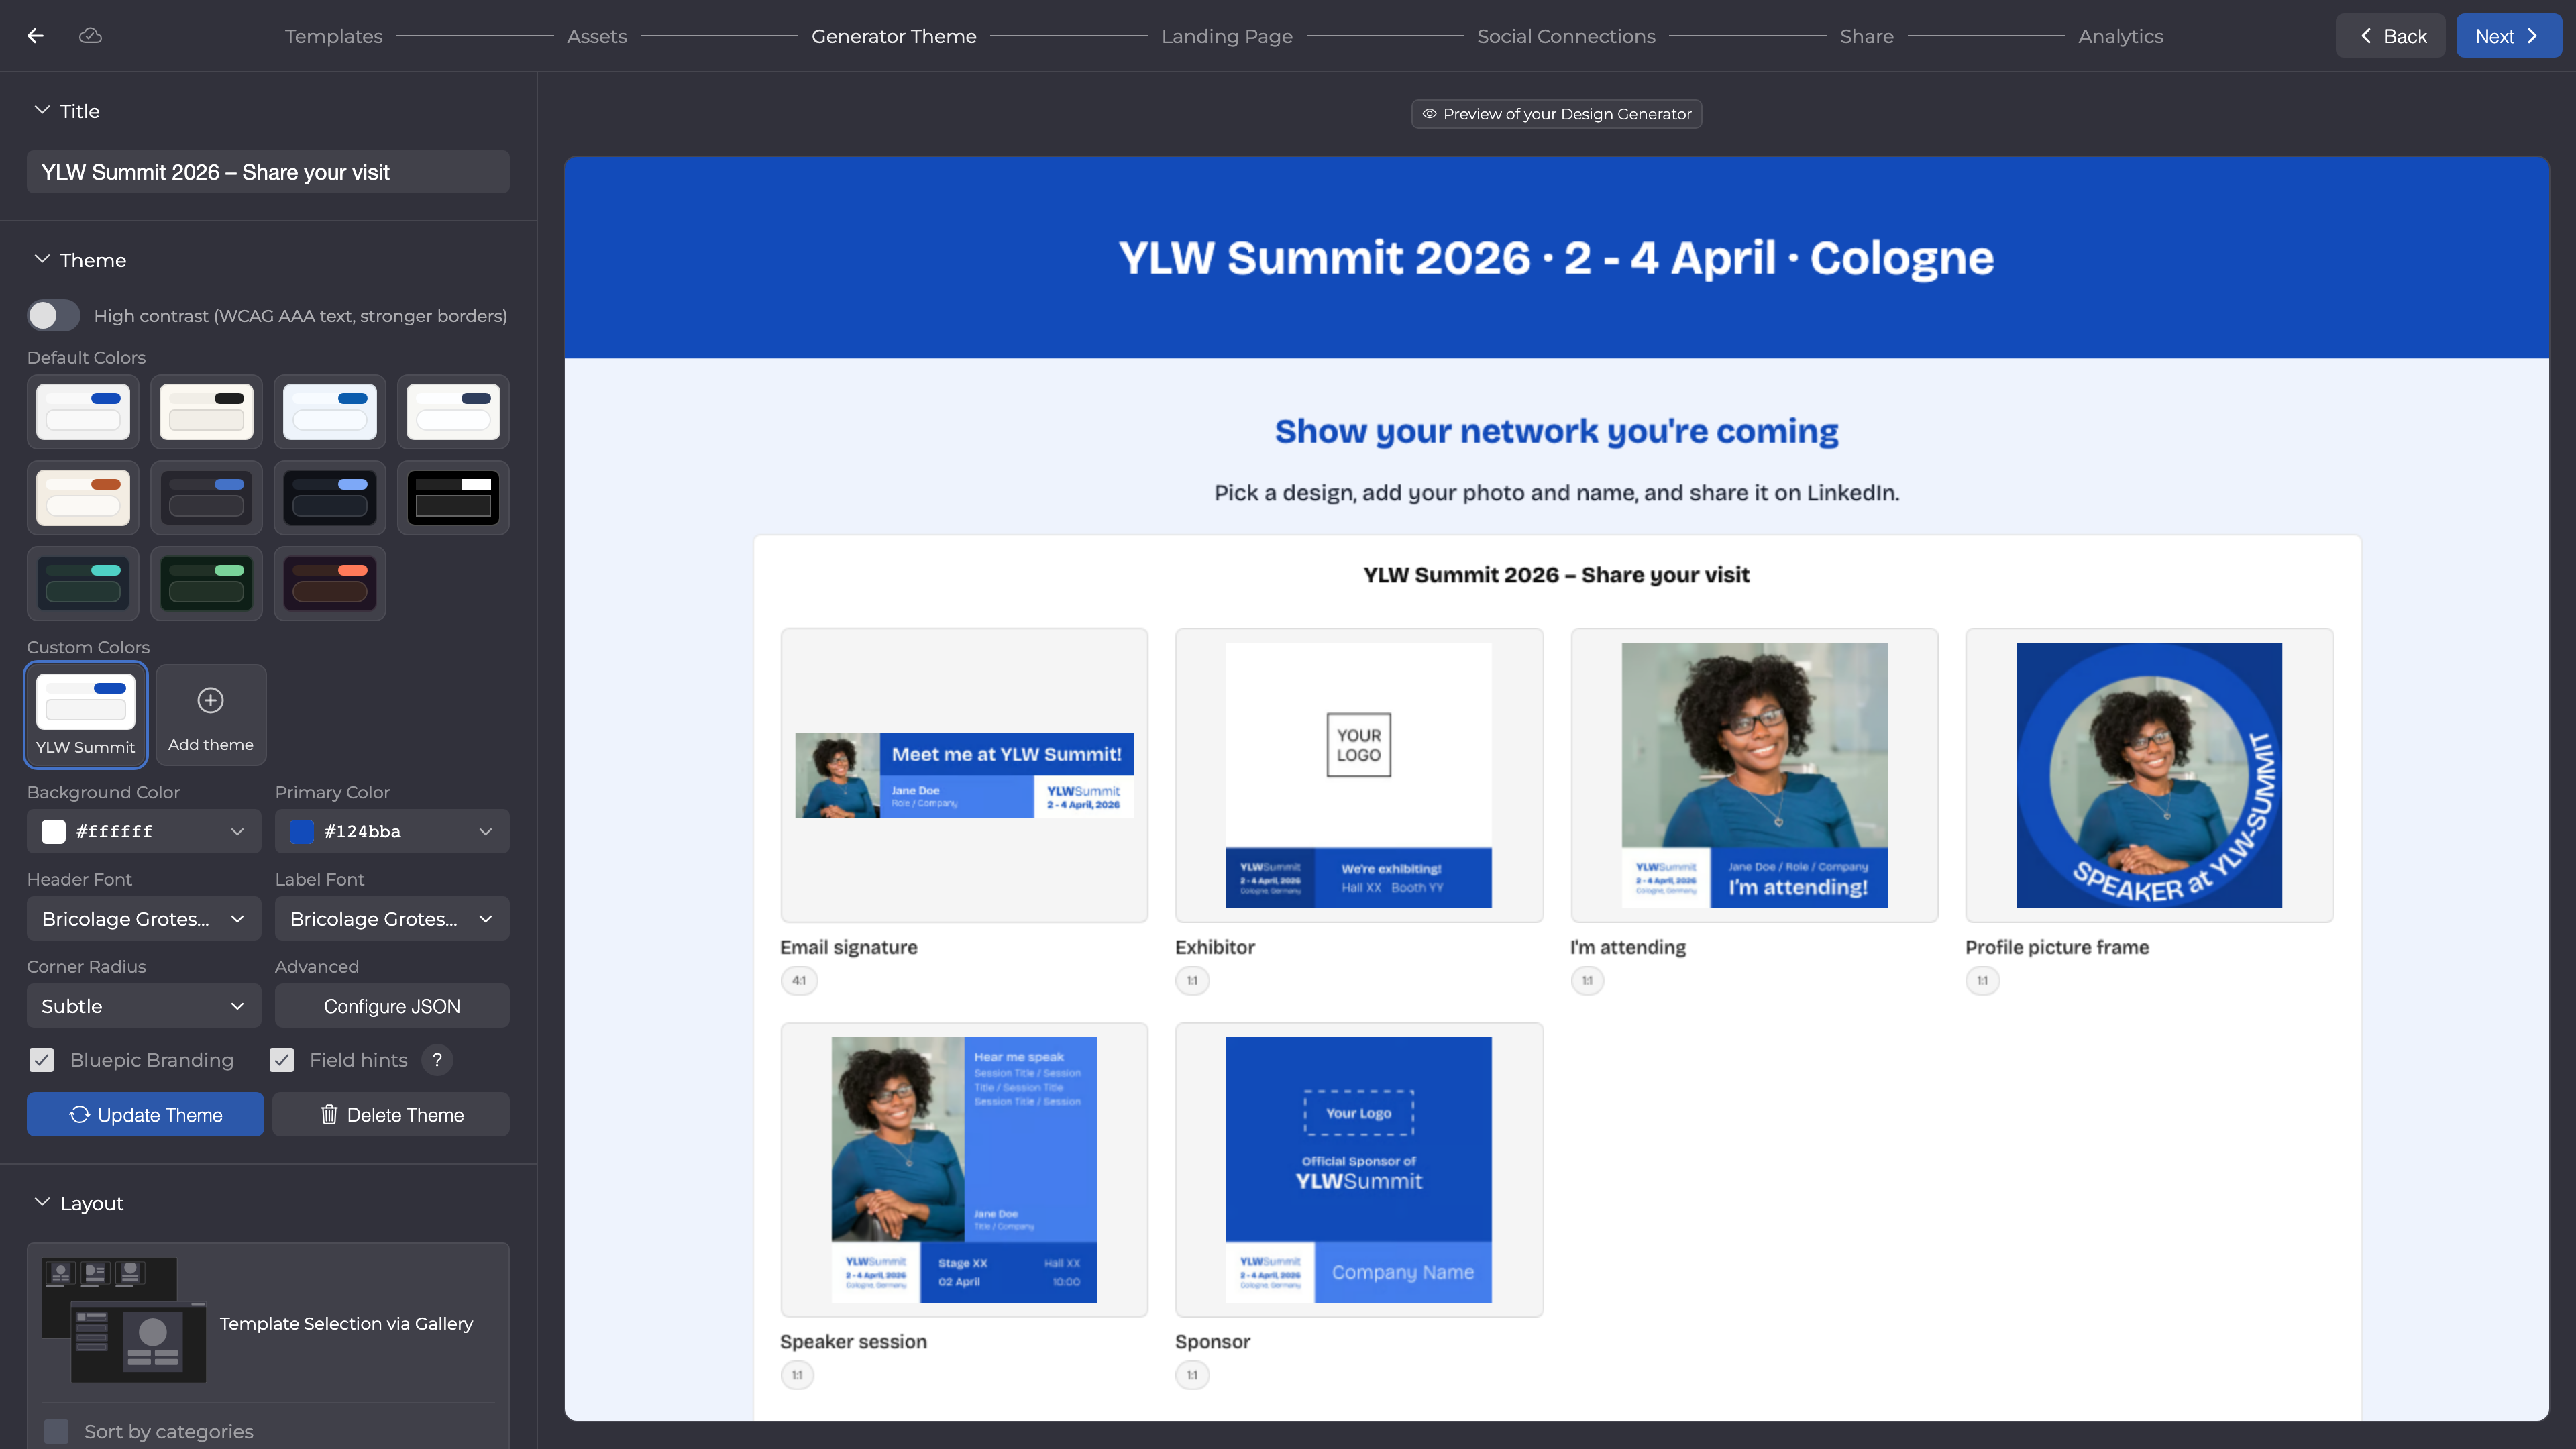Viewport: 2576px width, 1449px height.
Task: Select the beige theme with black accent
Action: tap(206, 411)
